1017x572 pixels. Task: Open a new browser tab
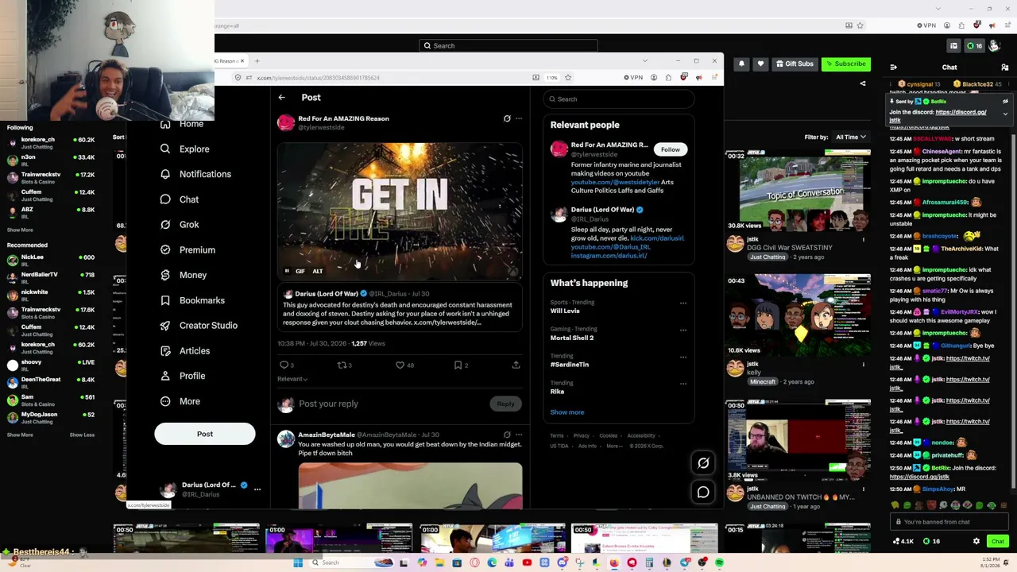pyautogui.click(x=257, y=60)
